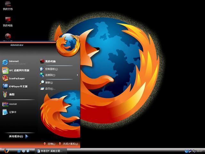Open the 恭喜您！桌酷主题 taskbar window button
Screen dimensions: 205x154
click(x=51, y=151)
